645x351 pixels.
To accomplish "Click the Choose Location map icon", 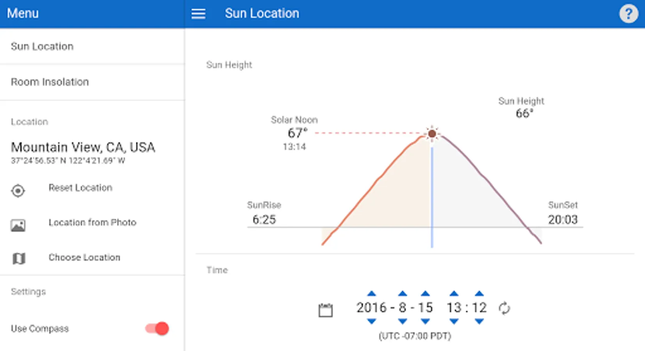I will click(19, 258).
